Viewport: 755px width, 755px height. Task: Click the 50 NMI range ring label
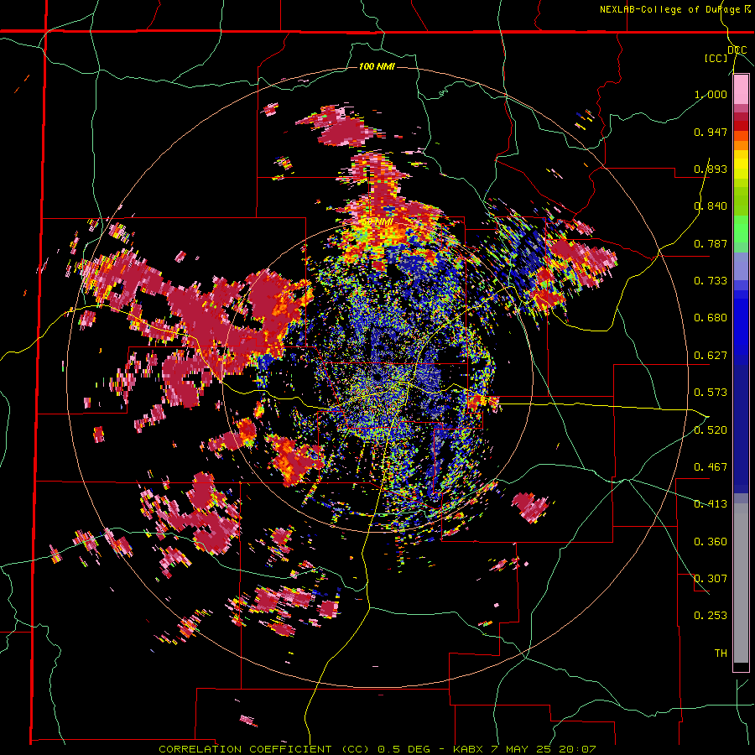[378, 222]
